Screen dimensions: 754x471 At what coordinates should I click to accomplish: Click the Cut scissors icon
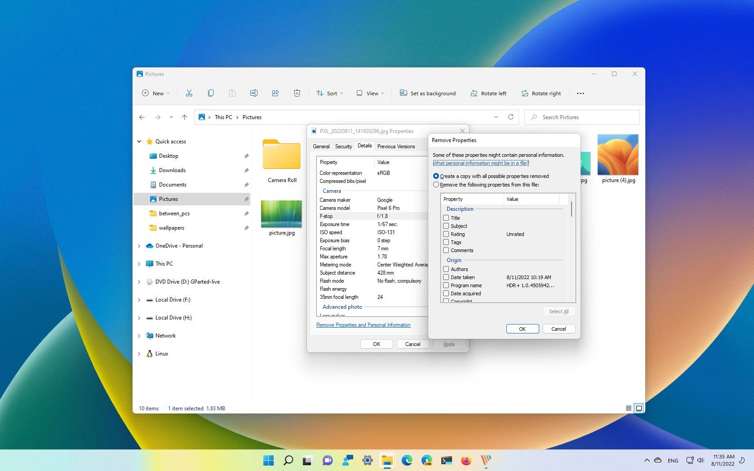(x=189, y=93)
